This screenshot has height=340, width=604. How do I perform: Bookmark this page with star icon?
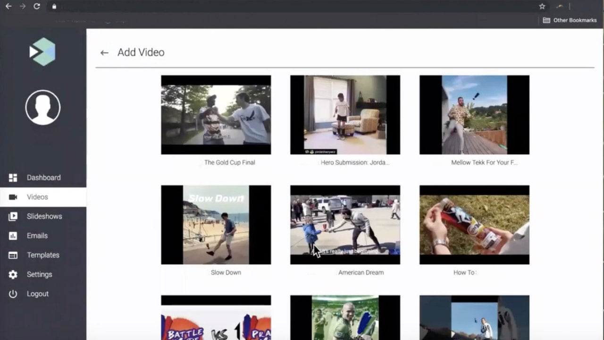click(542, 6)
